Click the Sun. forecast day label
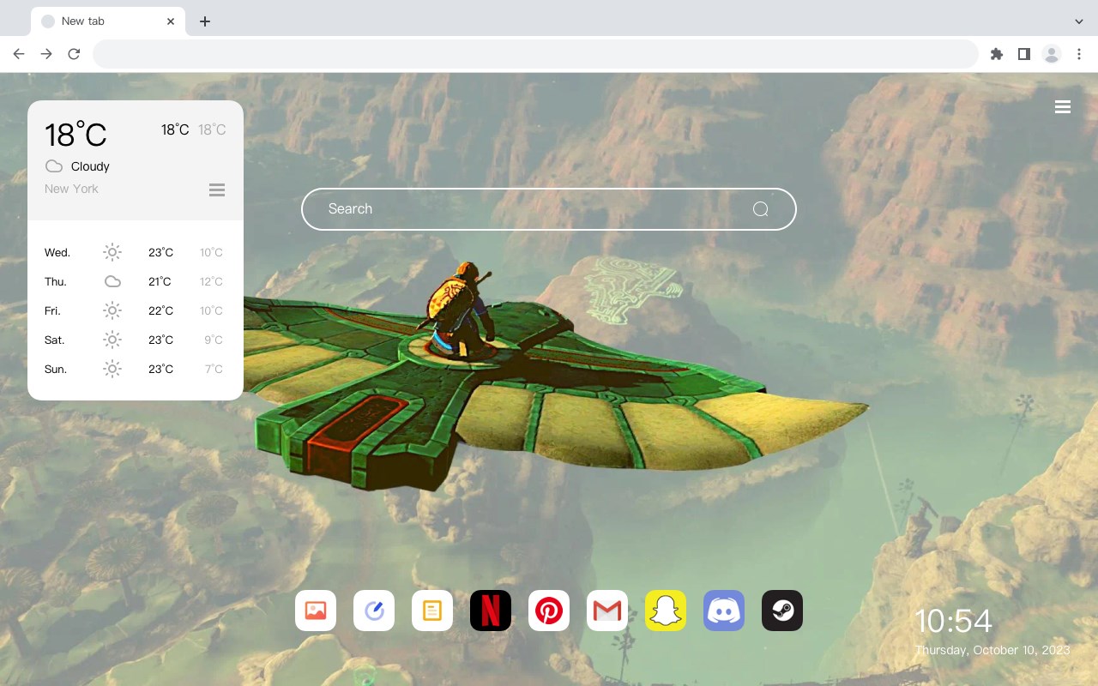Image resolution: width=1098 pixels, height=686 pixels. pos(56,369)
